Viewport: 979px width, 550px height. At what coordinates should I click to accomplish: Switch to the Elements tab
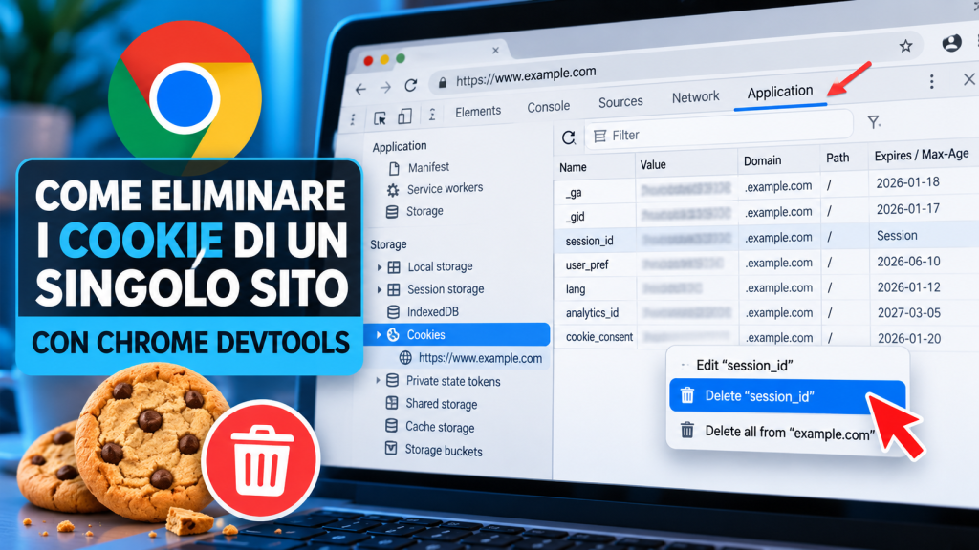pos(478,112)
